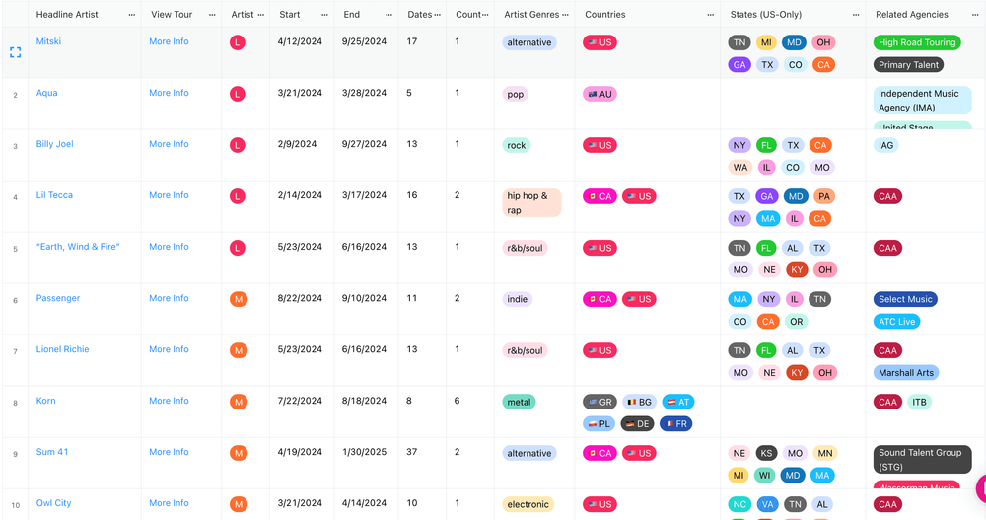
Task: Open Artist column options menu
Action: [261, 15]
